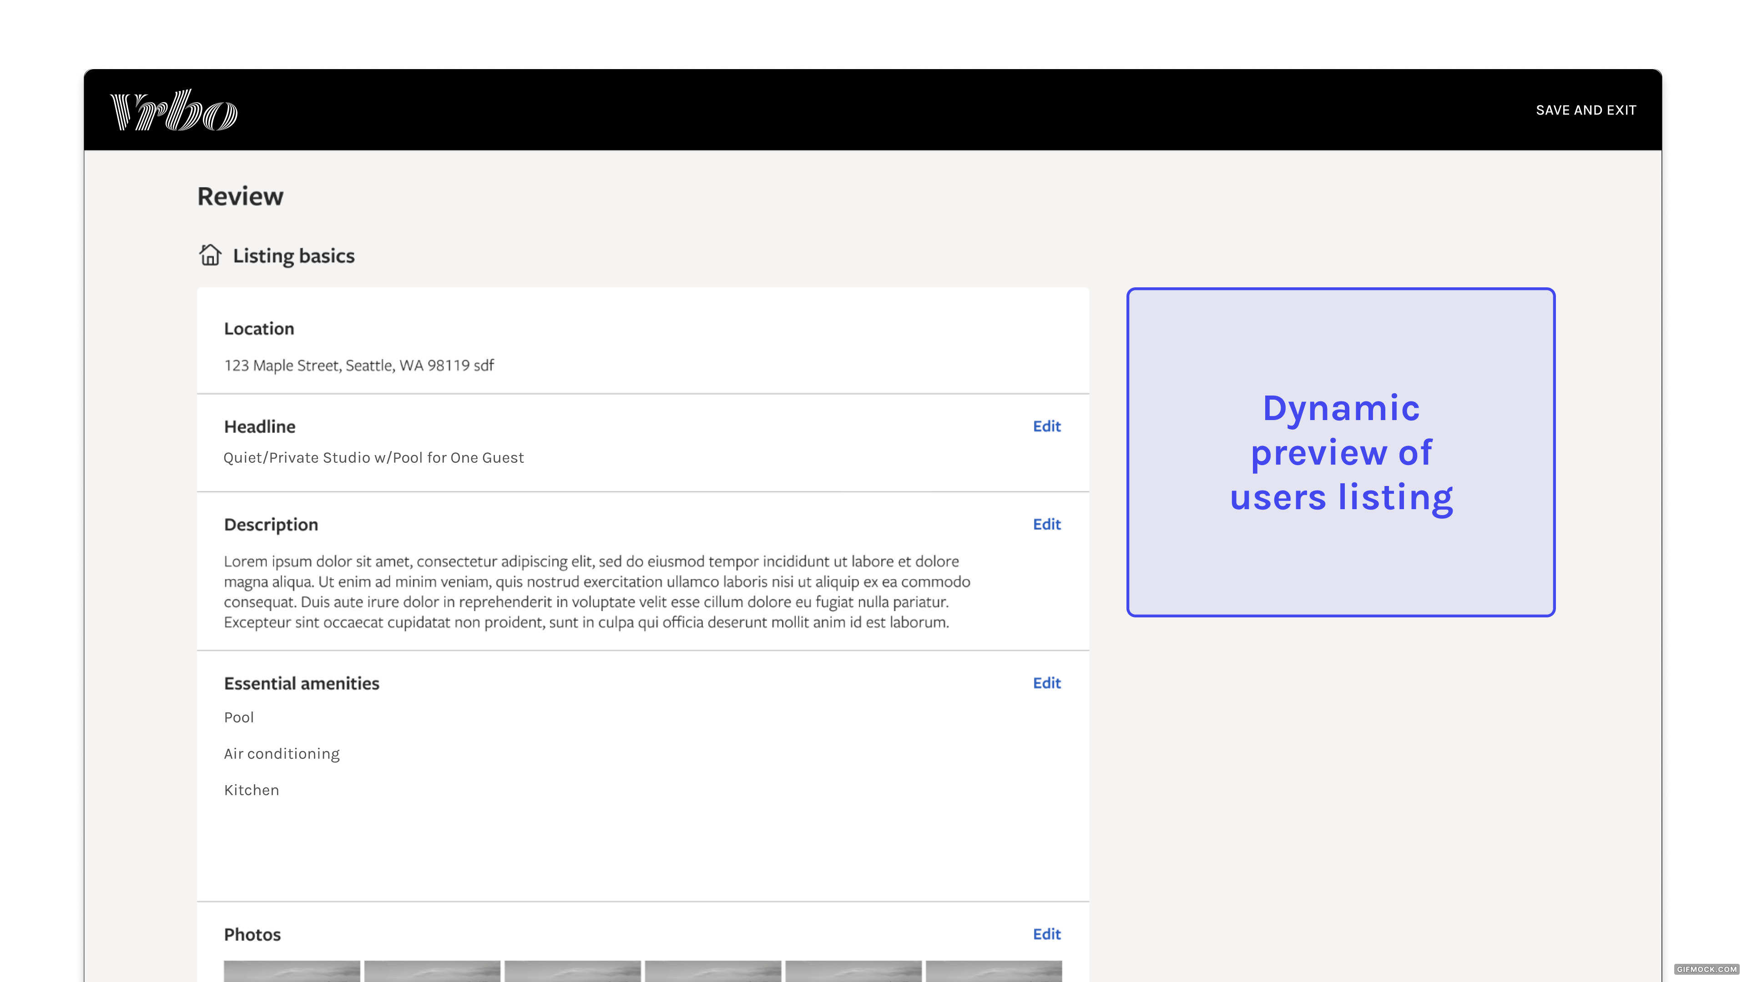Image resolution: width=1747 pixels, height=982 pixels.
Task: Edit the Description section
Action: (x=1046, y=524)
